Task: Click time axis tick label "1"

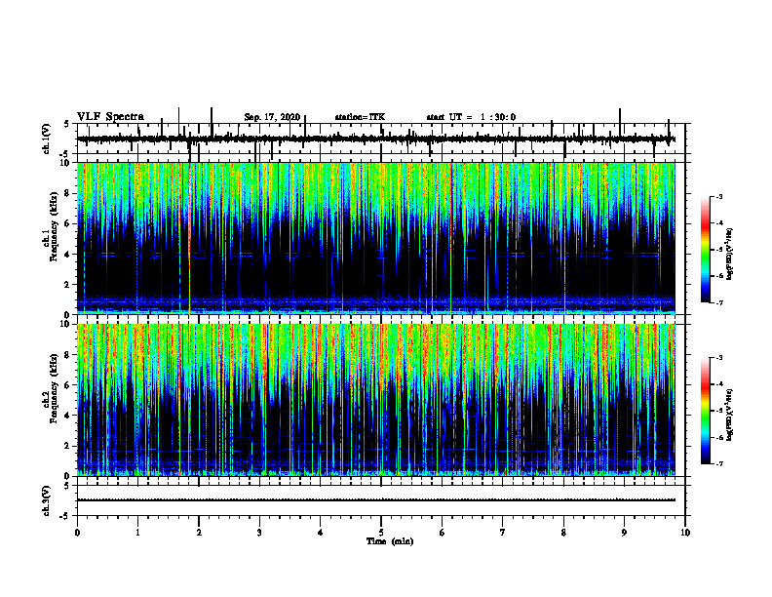Action: pos(137,533)
